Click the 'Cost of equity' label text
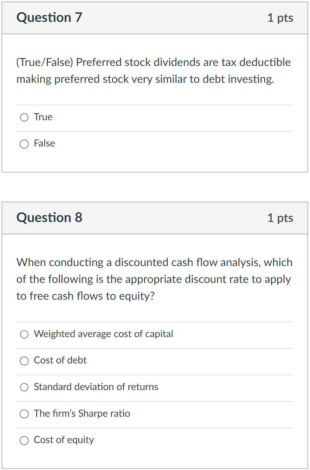 pos(64,440)
